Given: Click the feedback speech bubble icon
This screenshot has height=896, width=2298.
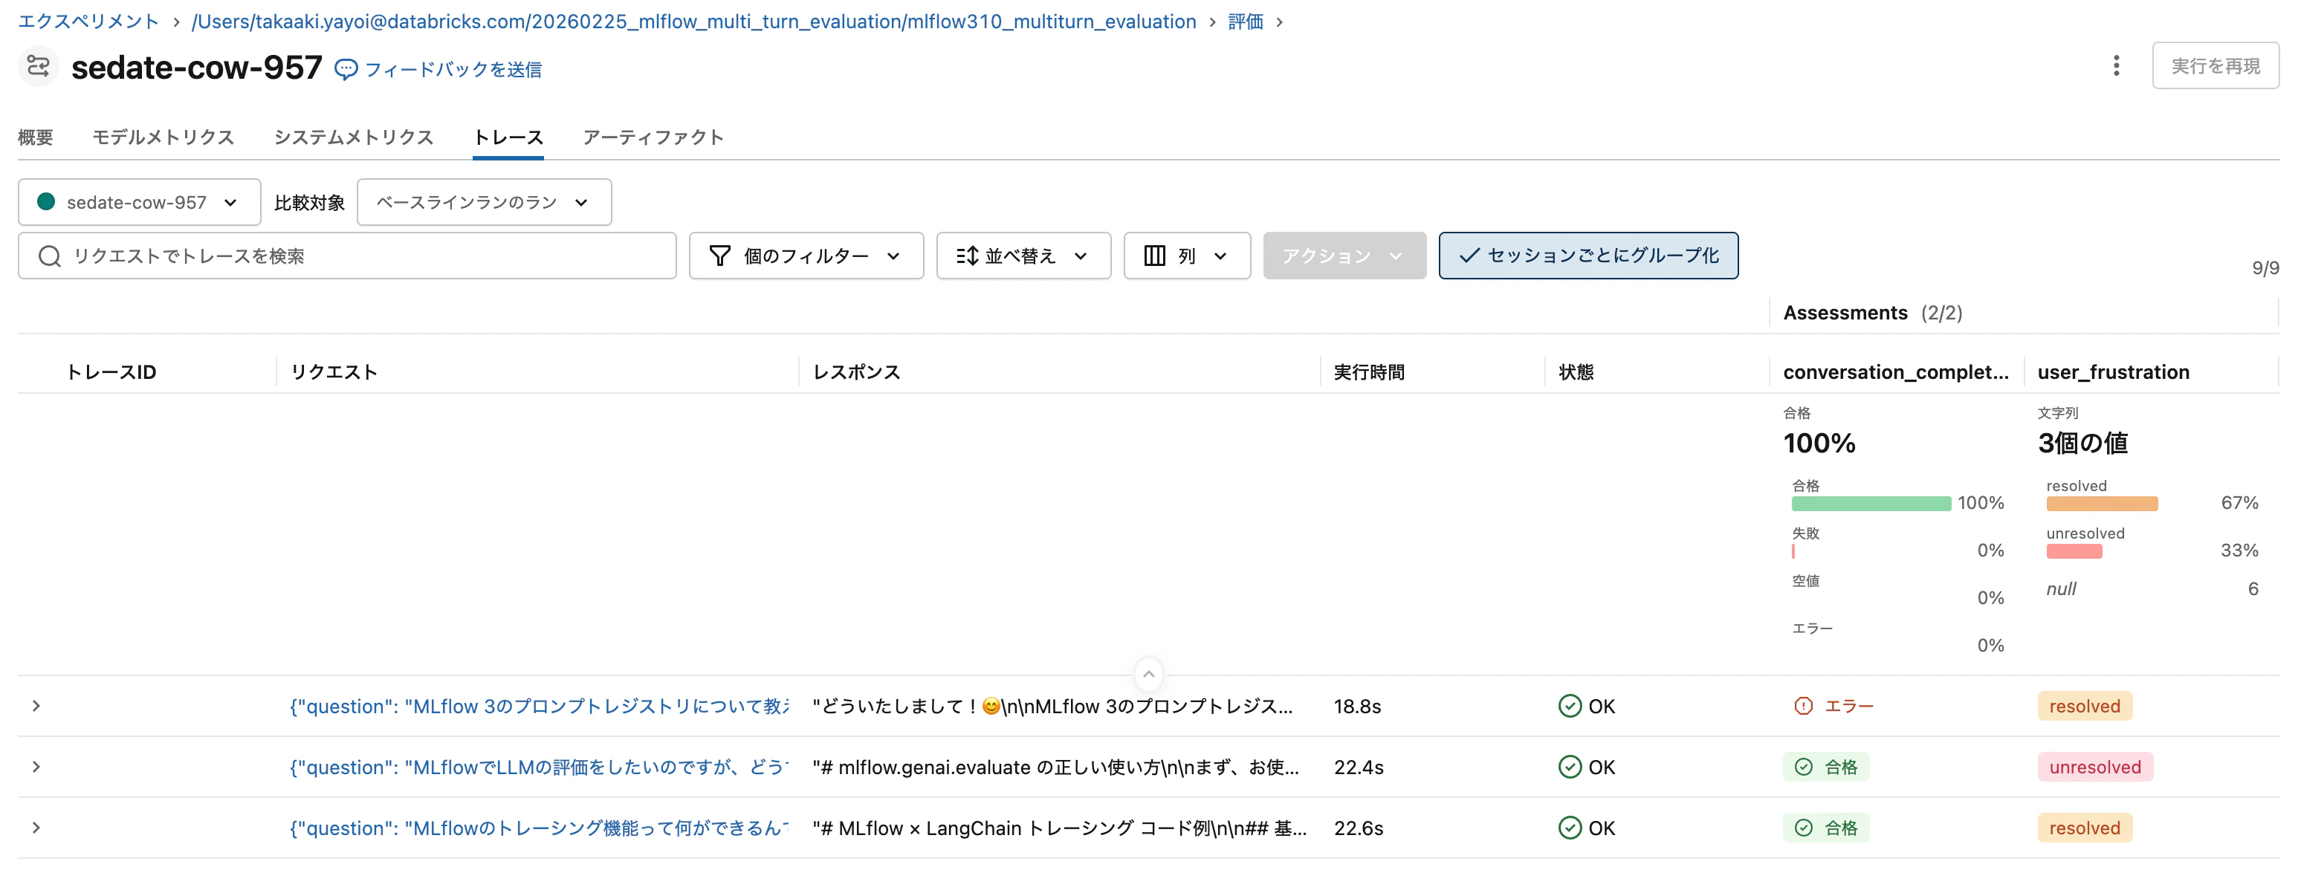Looking at the screenshot, I should [346, 68].
